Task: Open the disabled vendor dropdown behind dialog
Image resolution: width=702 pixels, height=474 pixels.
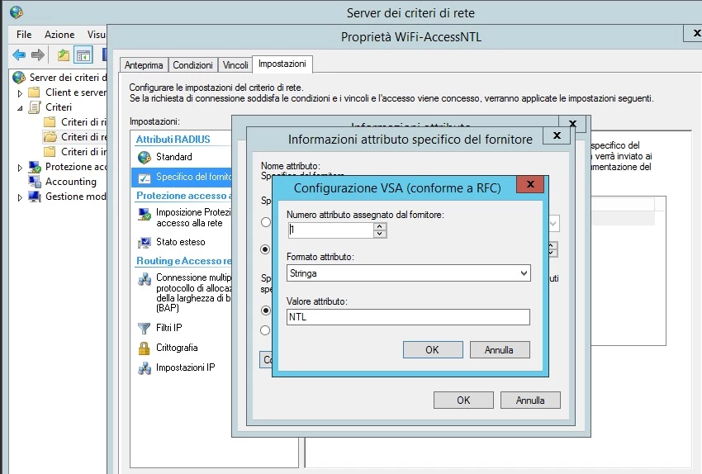Action: click(x=554, y=223)
